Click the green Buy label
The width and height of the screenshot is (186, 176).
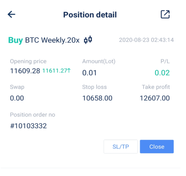tap(15, 40)
